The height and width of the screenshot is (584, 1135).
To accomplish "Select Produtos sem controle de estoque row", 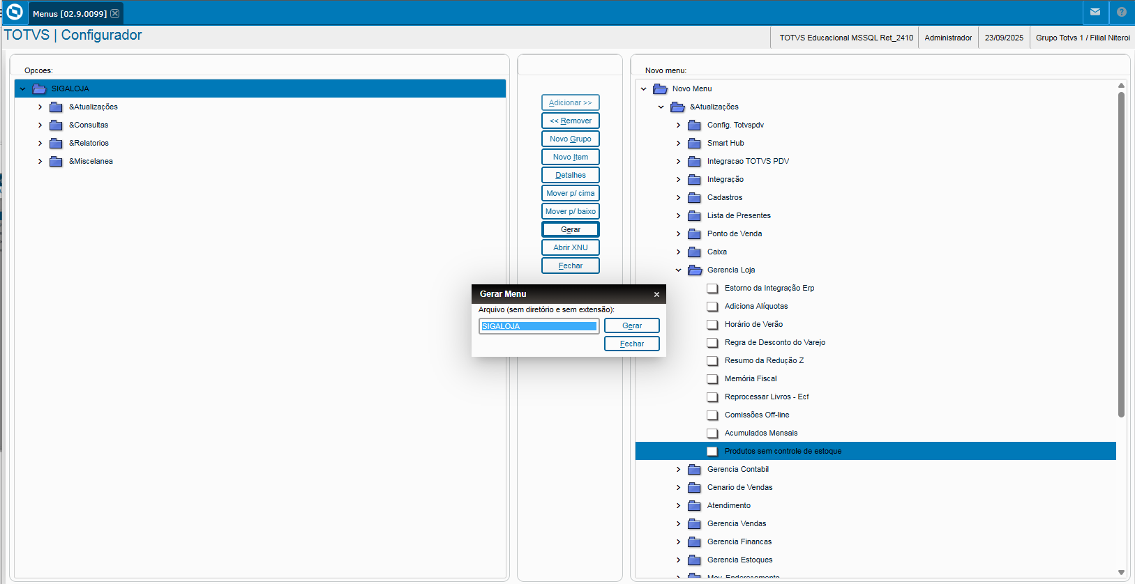I will [x=875, y=452].
